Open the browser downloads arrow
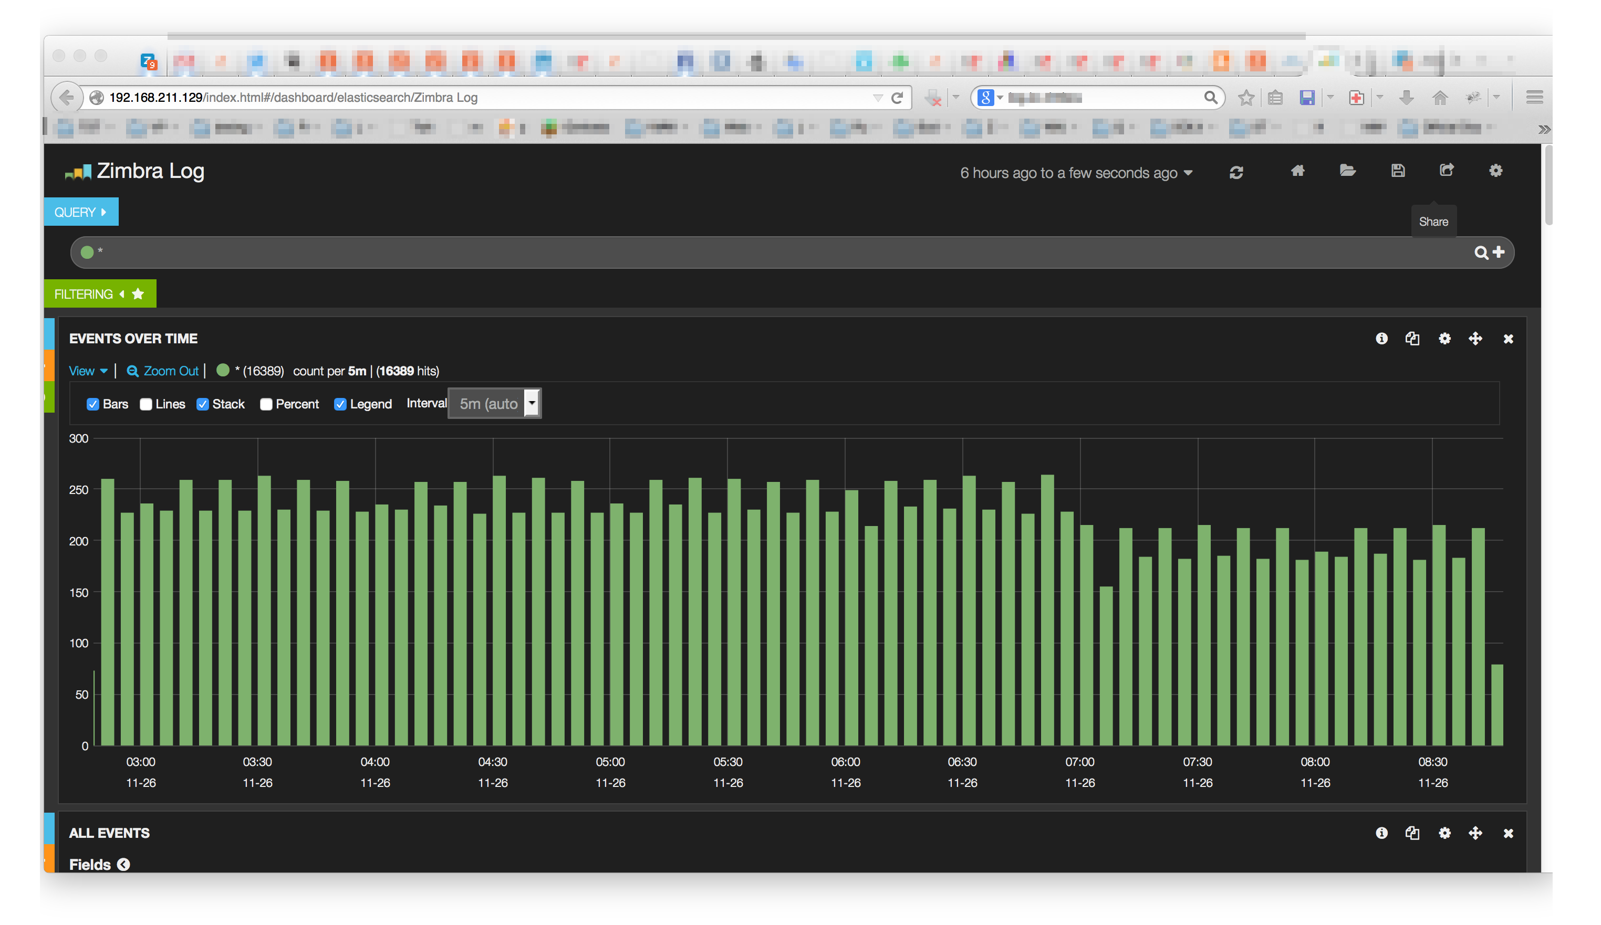This screenshot has width=1601, height=925. click(x=1406, y=98)
